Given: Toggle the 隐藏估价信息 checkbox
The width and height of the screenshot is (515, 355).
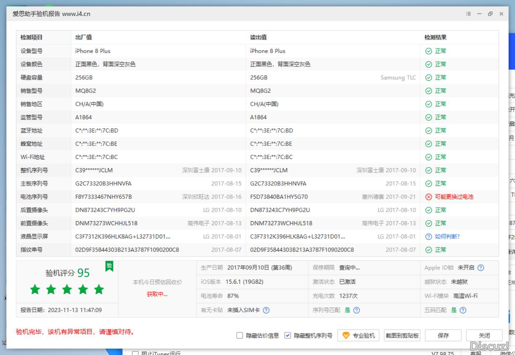Looking at the screenshot, I should [x=240, y=335].
